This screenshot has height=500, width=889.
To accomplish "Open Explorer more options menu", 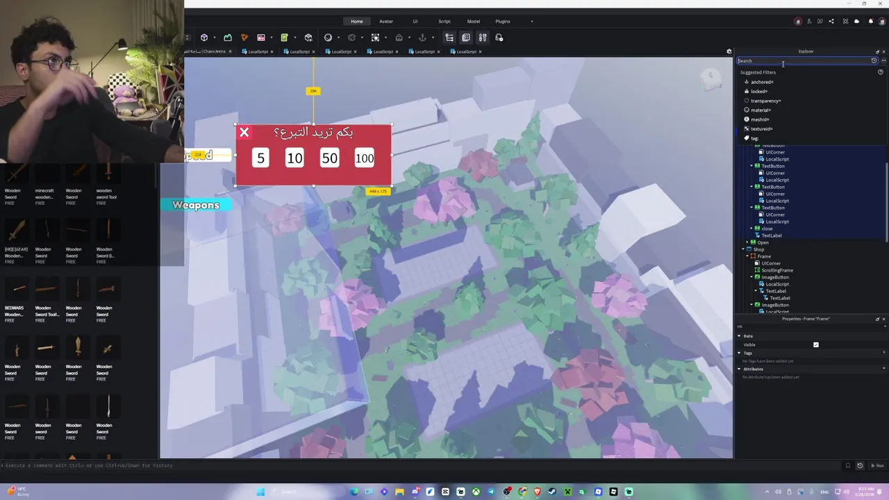I will (883, 60).
